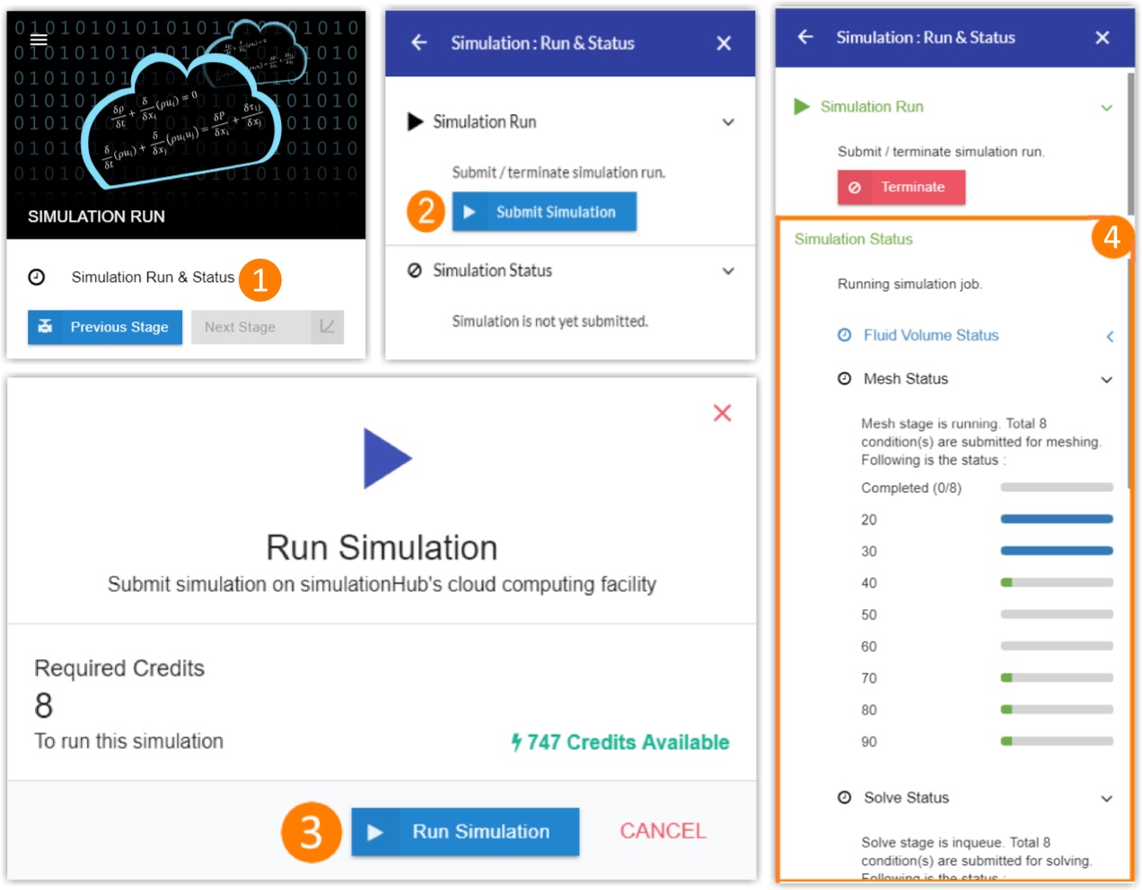Go back using arrow in middle panel header
This screenshot has height=890, width=1142.
(x=419, y=42)
